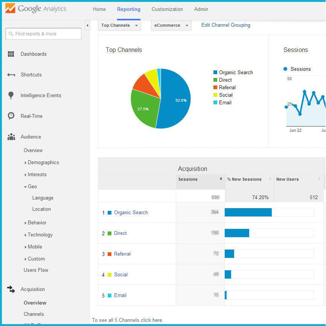
Task: Select the Intelligence Events lightbulb icon
Action: (12, 95)
